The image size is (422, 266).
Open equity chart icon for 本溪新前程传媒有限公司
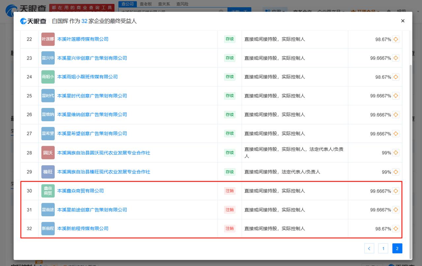(396, 228)
